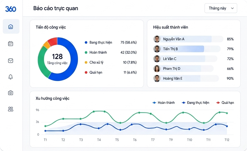Open the Tháng này period dropdown
This screenshot has width=247, height=151.
[x=221, y=8]
